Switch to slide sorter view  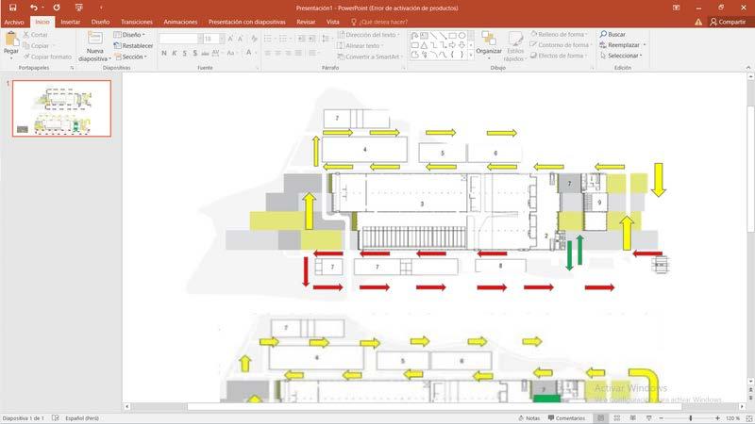(x=617, y=418)
